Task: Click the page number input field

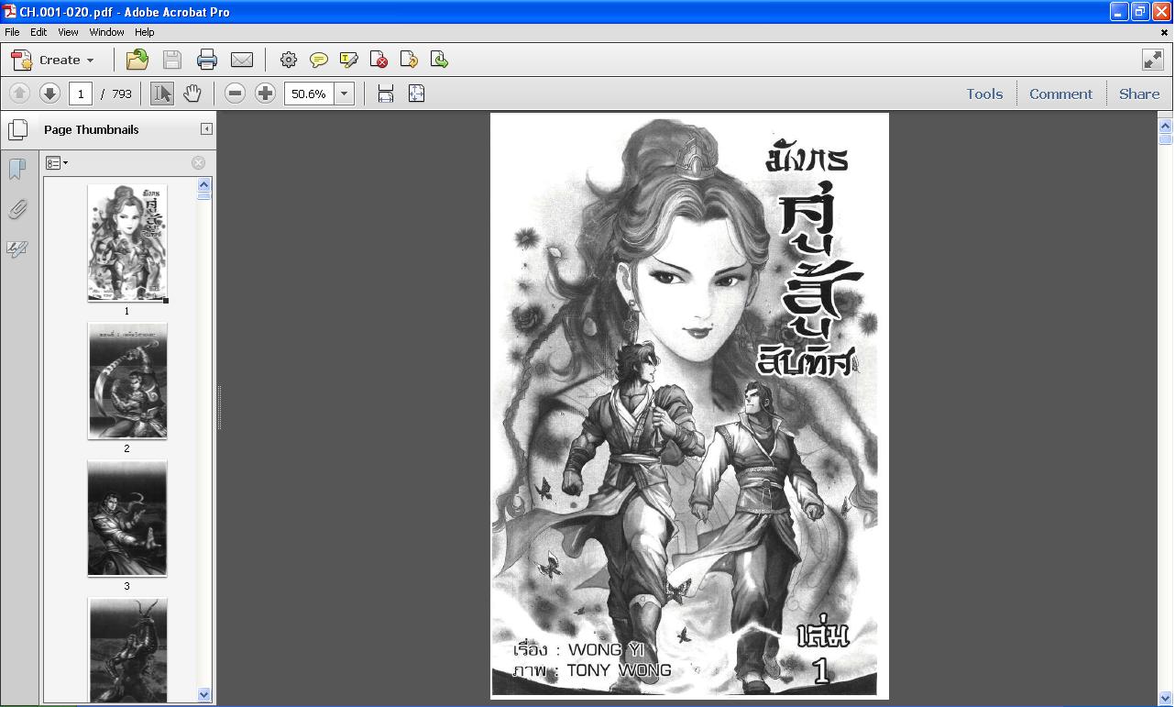Action: pos(81,94)
